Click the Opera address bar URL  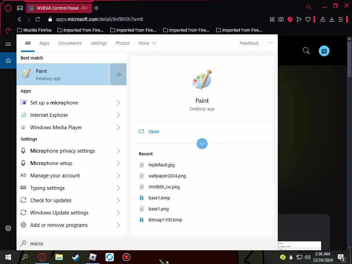point(99,19)
